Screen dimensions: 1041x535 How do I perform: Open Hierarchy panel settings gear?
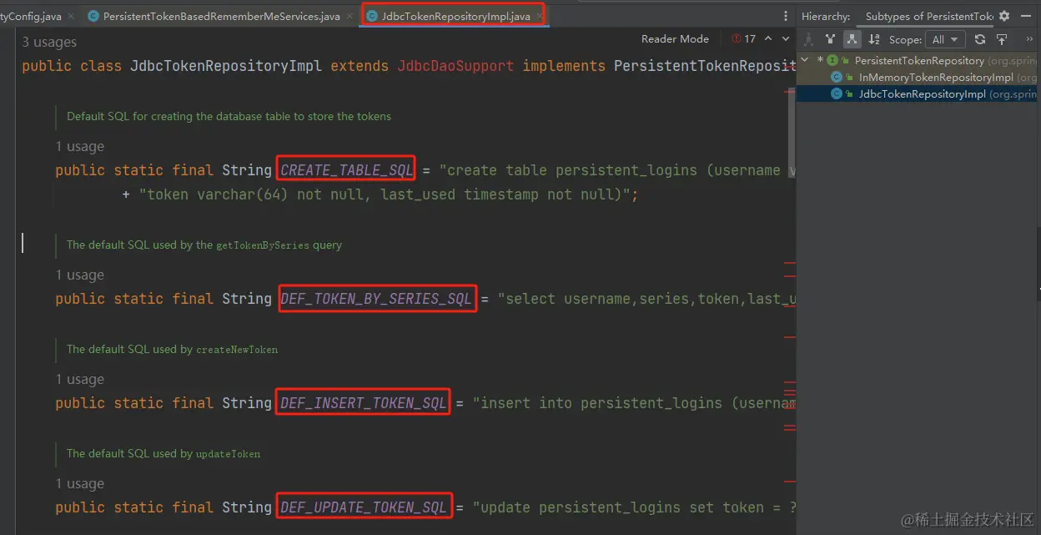click(1003, 16)
